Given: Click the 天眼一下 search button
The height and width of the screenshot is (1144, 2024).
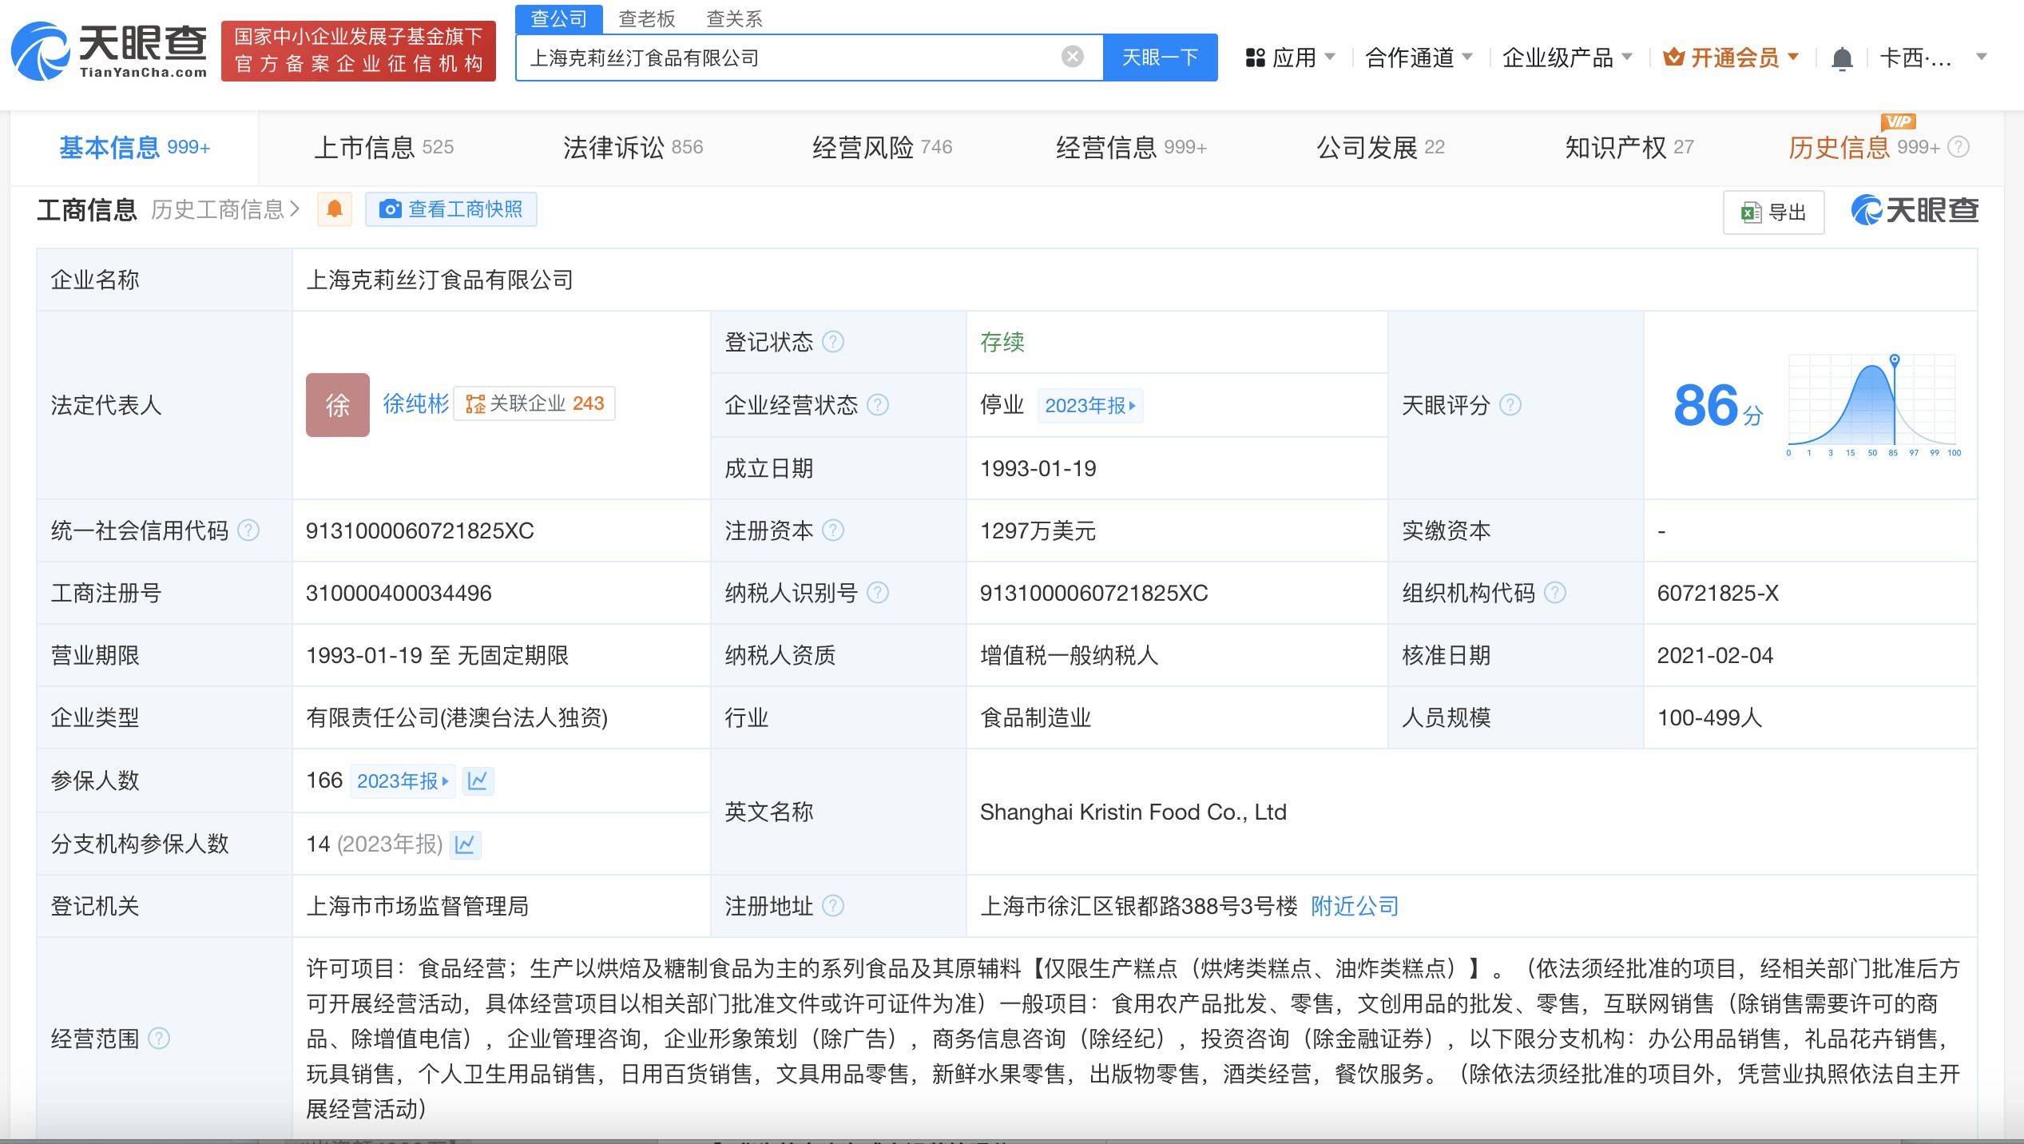Looking at the screenshot, I should 1160,58.
